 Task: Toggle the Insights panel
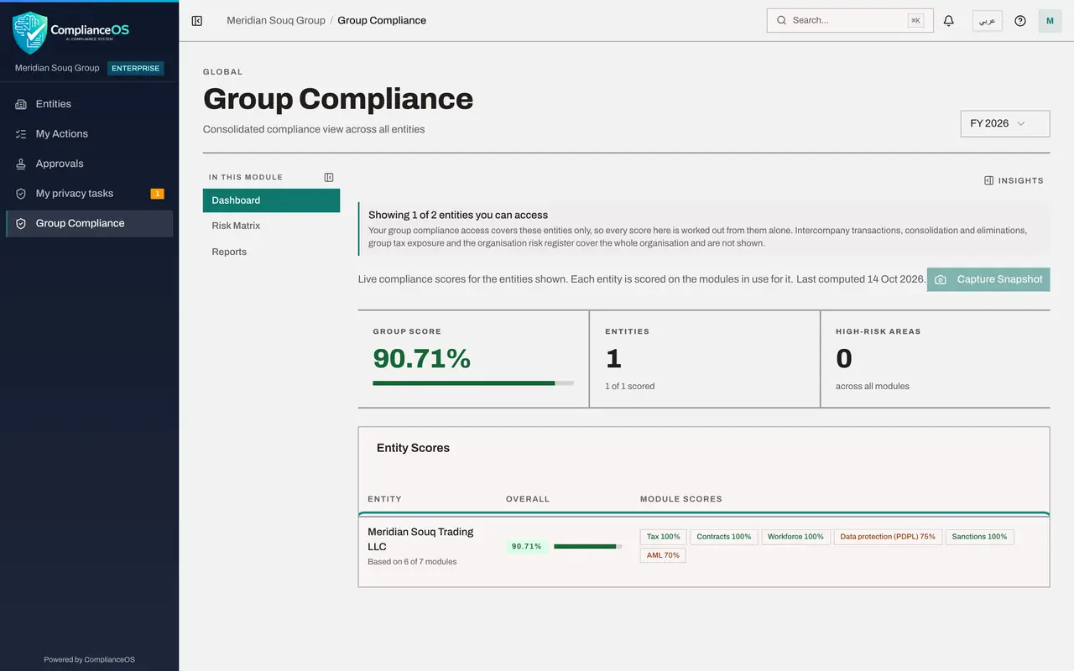[1014, 180]
